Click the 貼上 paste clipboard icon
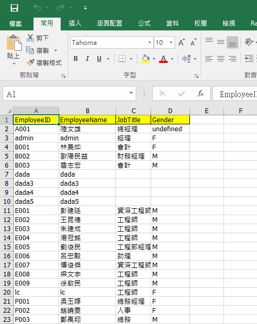Image resolution: width=257 pixels, height=324 pixels. tap(14, 43)
